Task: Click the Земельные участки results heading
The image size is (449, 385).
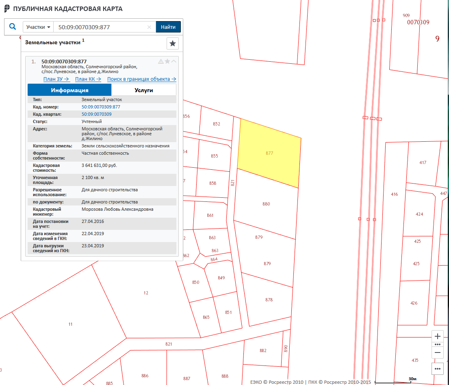Action: click(x=53, y=42)
